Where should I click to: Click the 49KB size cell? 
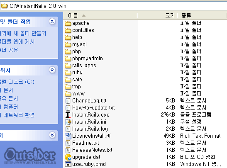tap(169, 136)
